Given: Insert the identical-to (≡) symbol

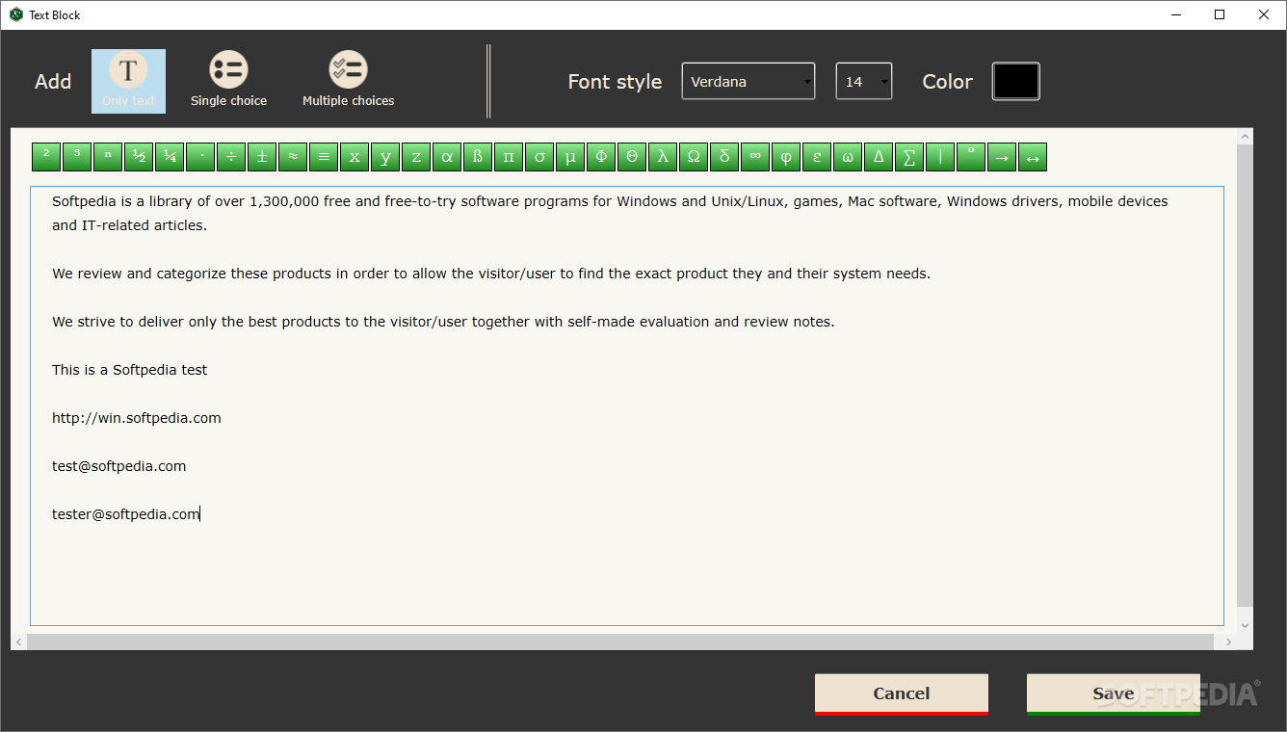Looking at the screenshot, I should pos(324,157).
